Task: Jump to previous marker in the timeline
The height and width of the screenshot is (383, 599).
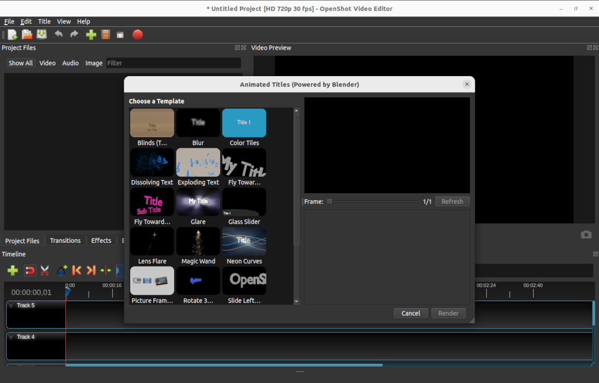Action: [77, 270]
